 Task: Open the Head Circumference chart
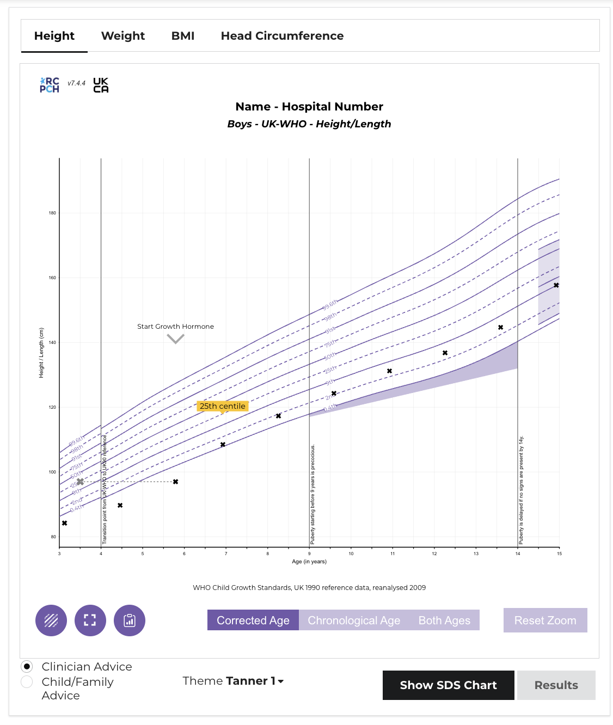tap(282, 35)
